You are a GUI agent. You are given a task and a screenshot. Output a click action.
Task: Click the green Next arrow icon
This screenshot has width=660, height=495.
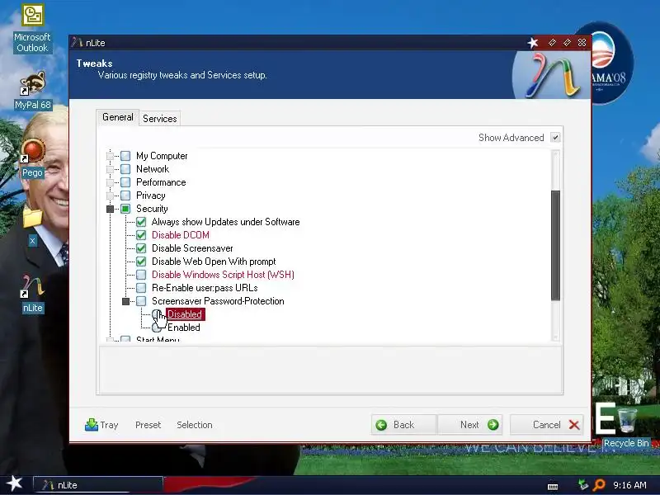pos(493,425)
